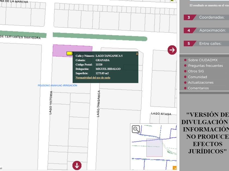Open the Actualizaciones link
This screenshot has height=171, width=229.
point(201,83)
